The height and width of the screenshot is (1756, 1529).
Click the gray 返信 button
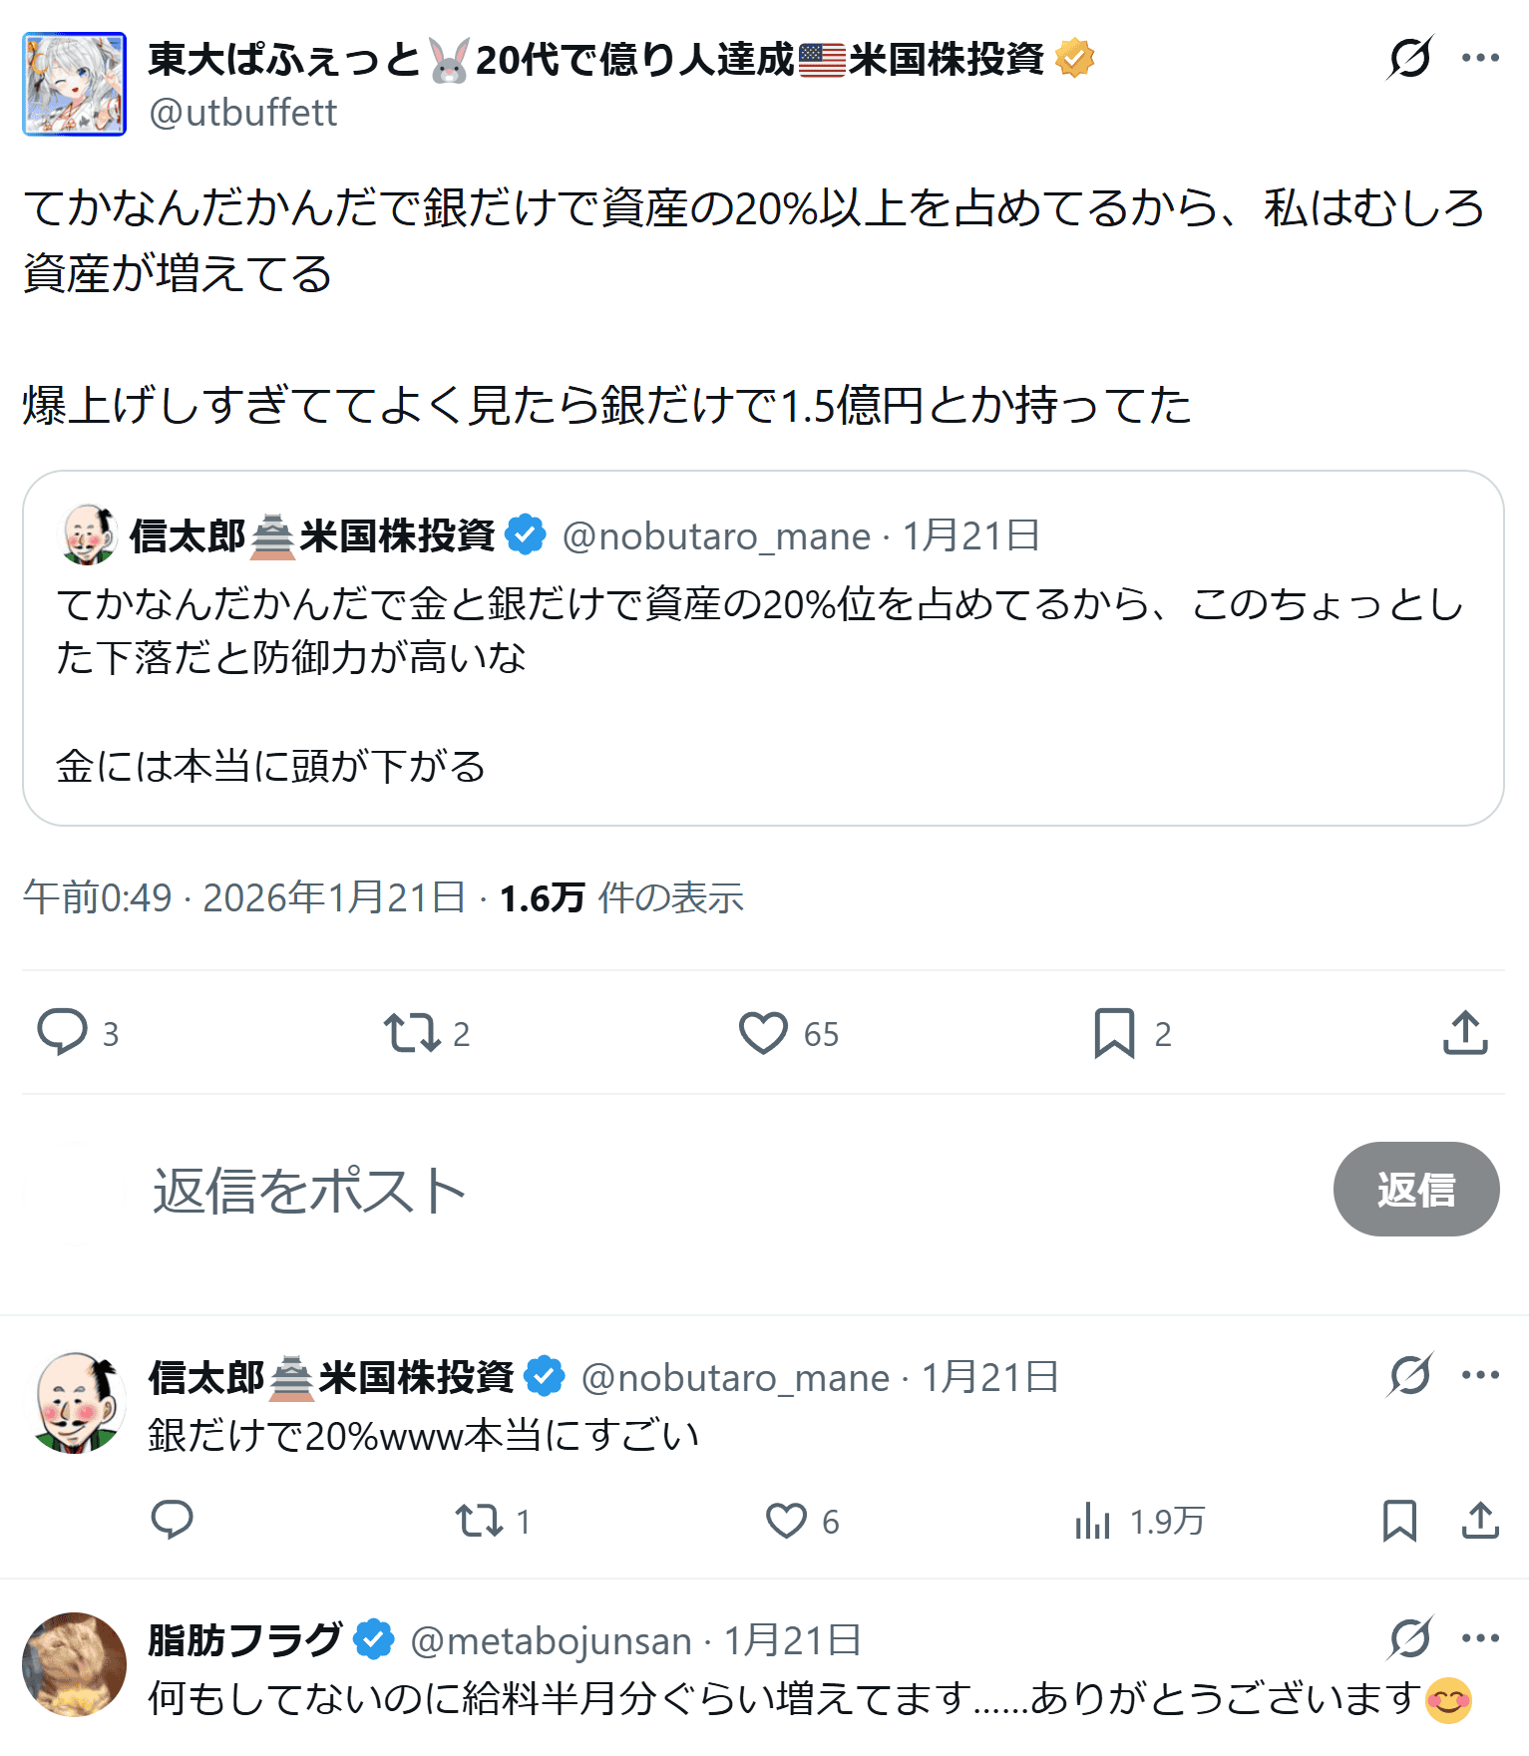tap(1415, 1189)
